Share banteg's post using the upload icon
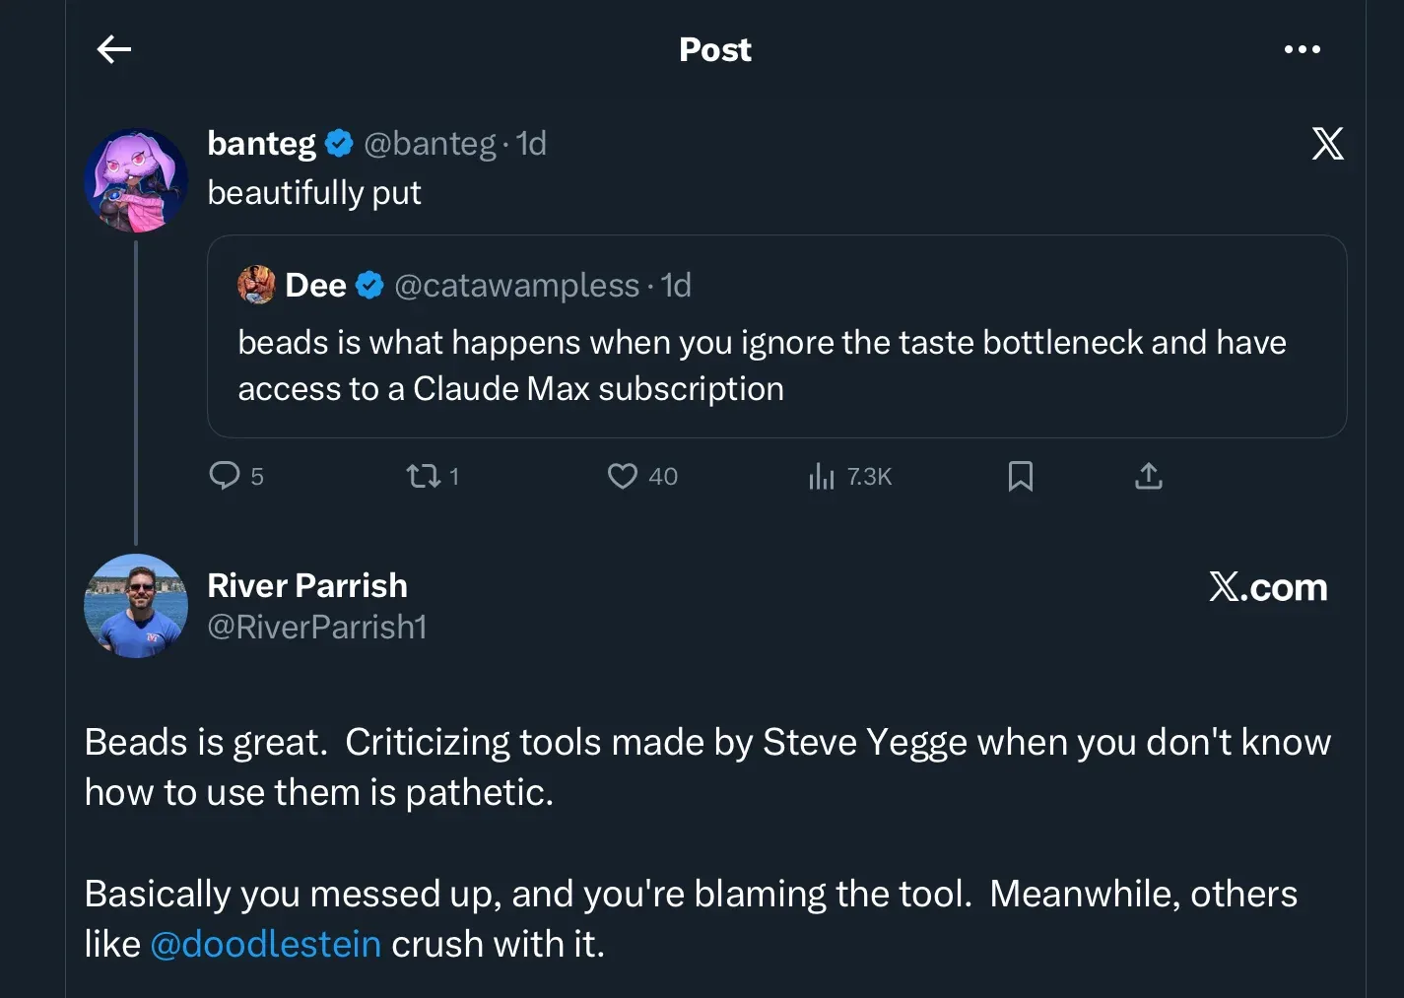1404x998 pixels. click(1149, 477)
